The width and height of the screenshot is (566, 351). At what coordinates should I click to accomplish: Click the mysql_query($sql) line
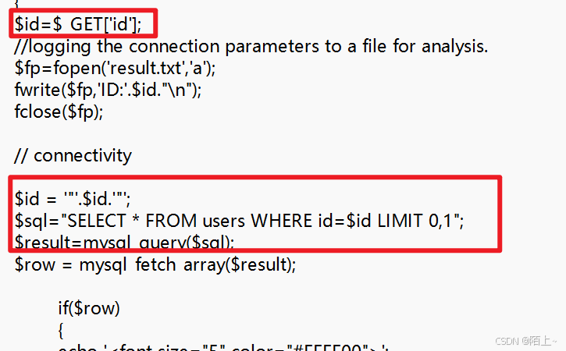click(x=125, y=242)
